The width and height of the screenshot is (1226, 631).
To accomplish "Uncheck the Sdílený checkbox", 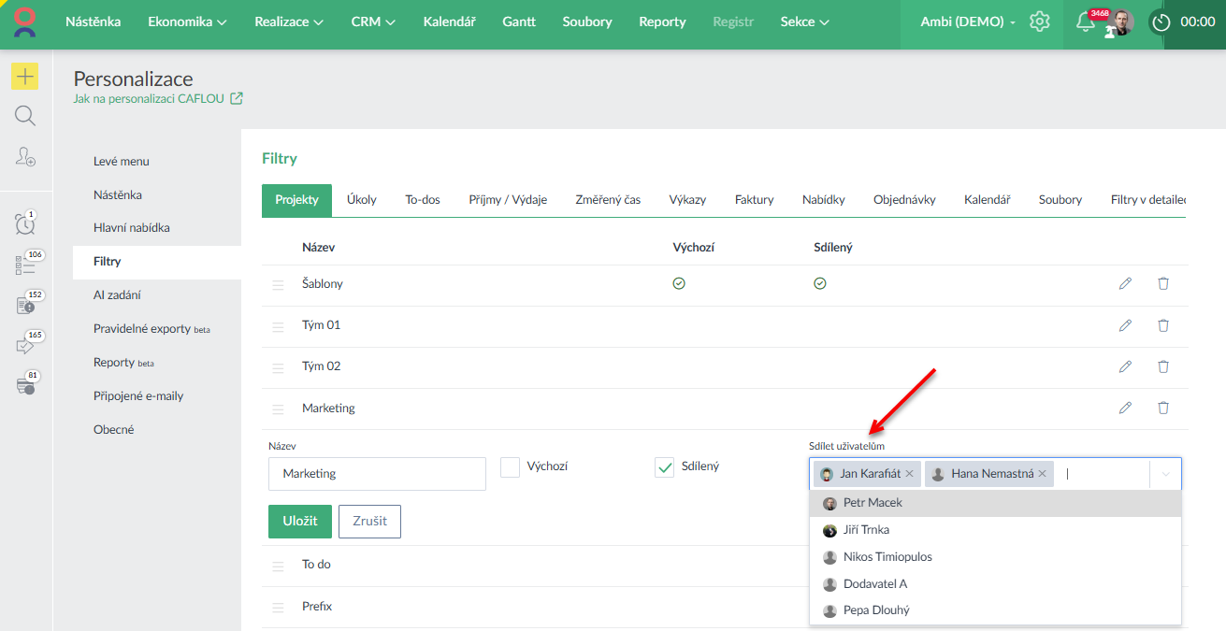I will [665, 467].
